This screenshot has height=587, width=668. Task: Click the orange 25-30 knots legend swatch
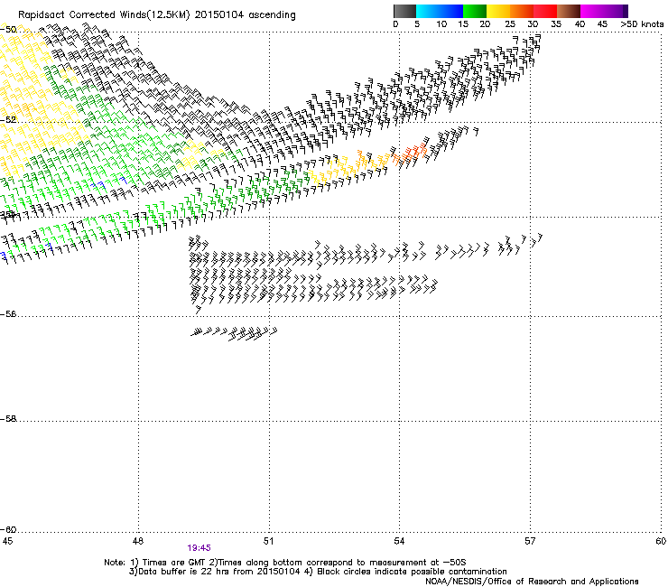(522, 11)
